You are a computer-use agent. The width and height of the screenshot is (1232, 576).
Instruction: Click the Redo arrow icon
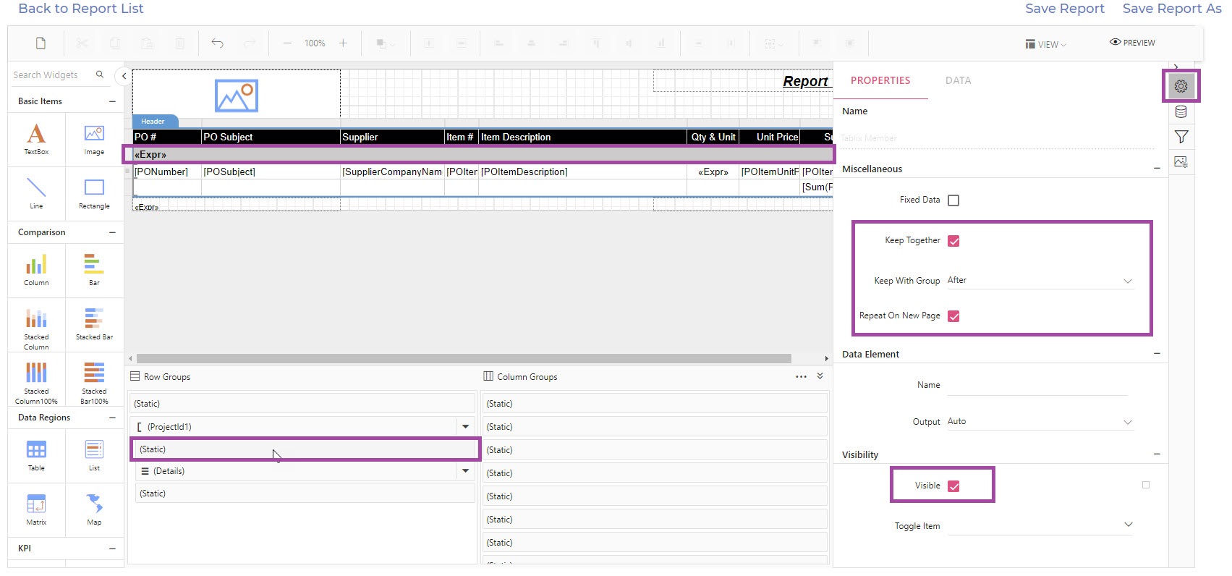pyautogui.click(x=250, y=43)
